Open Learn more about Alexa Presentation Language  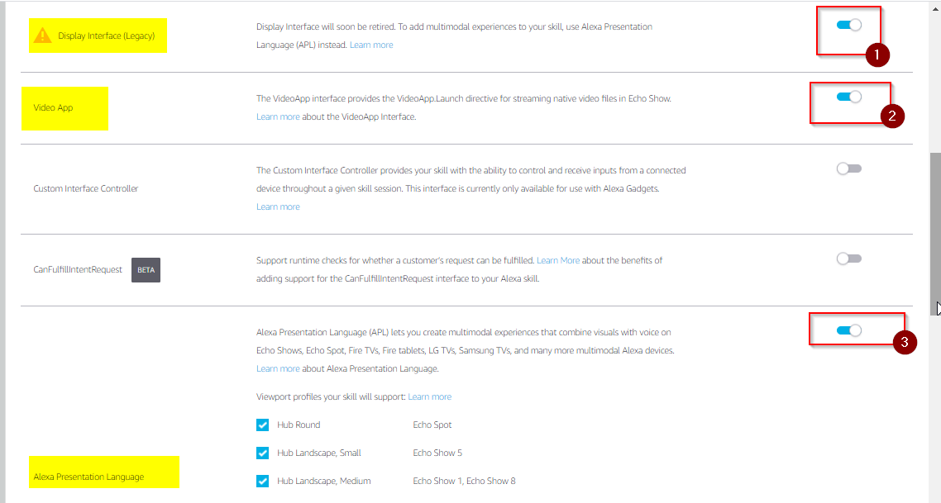[x=278, y=368]
